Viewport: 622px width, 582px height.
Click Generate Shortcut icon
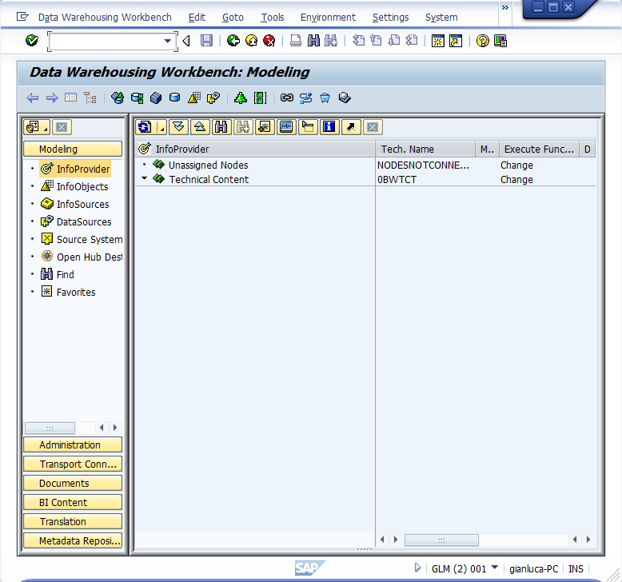click(456, 41)
